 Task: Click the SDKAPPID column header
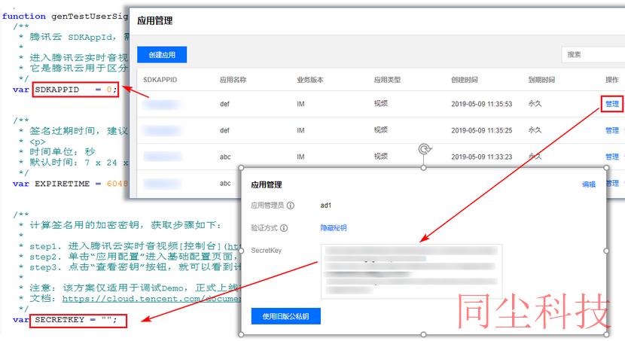[x=160, y=80]
